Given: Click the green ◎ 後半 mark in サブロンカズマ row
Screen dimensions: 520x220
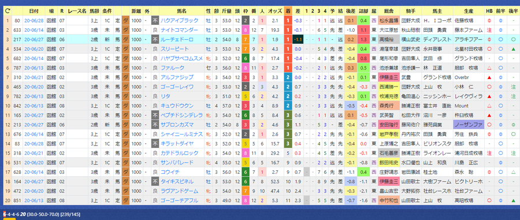Looking at the screenshot, I should [x=513, y=125].
